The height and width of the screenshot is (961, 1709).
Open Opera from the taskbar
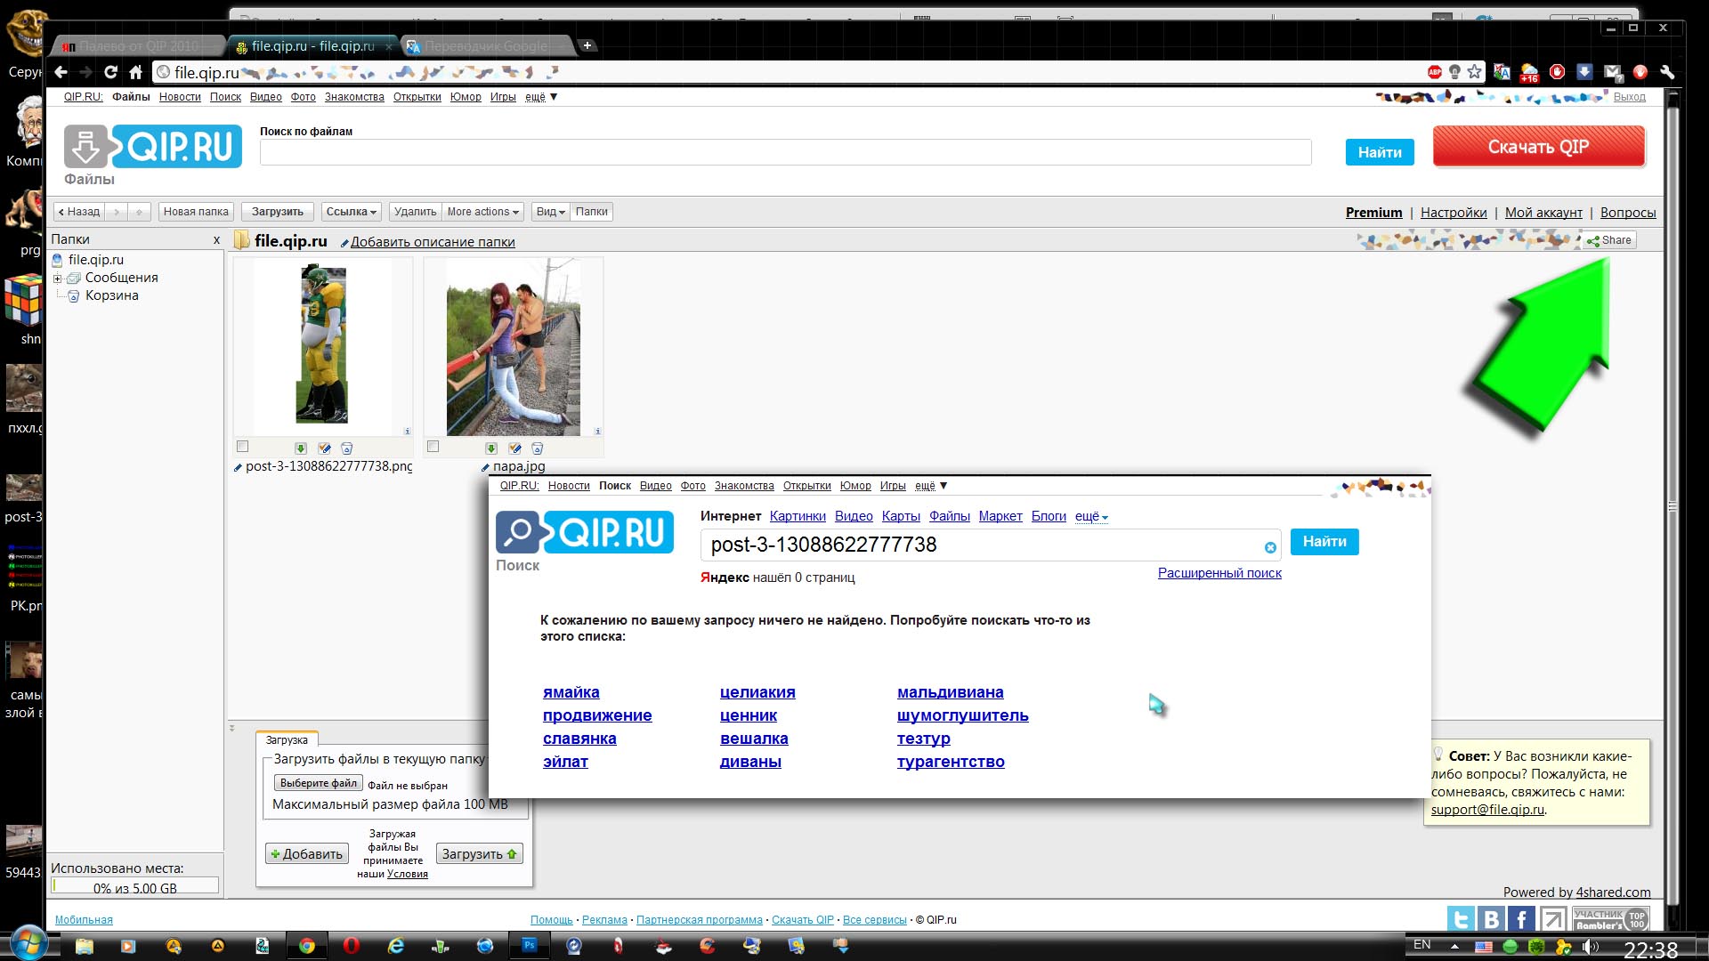(352, 946)
